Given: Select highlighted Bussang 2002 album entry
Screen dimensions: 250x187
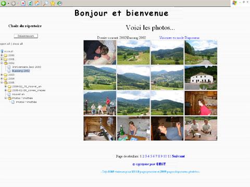Looking at the screenshot, I should (x=21, y=71).
